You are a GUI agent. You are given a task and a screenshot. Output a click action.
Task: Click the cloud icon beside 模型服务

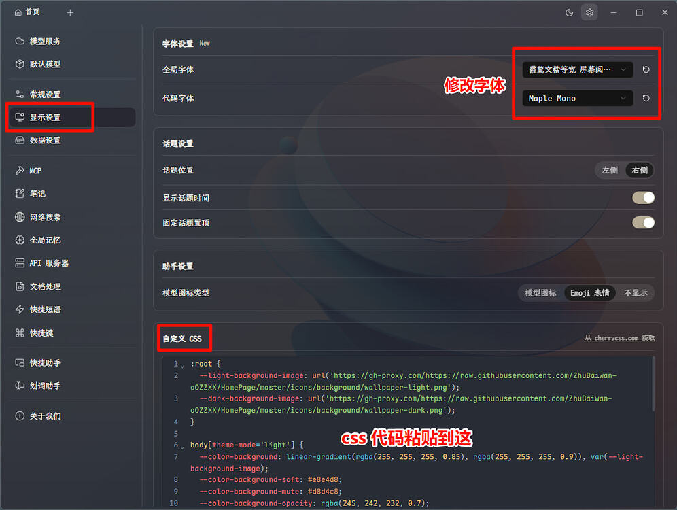(20, 41)
